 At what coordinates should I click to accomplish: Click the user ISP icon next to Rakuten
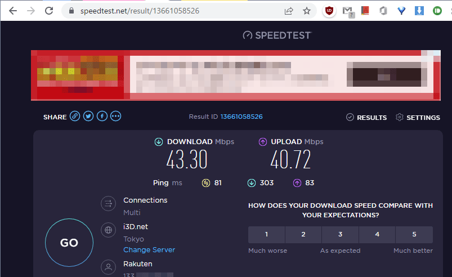[x=109, y=267]
